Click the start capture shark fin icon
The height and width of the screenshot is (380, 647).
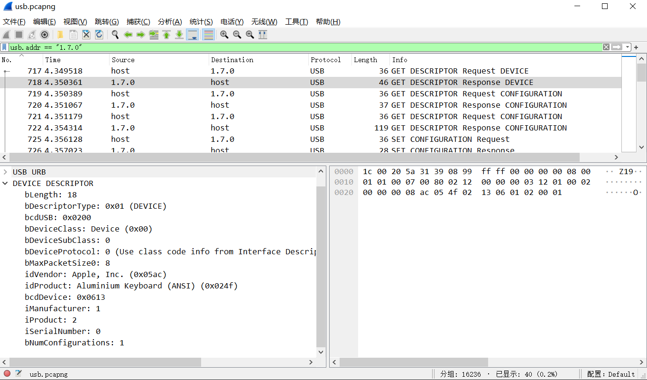click(x=6, y=35)
